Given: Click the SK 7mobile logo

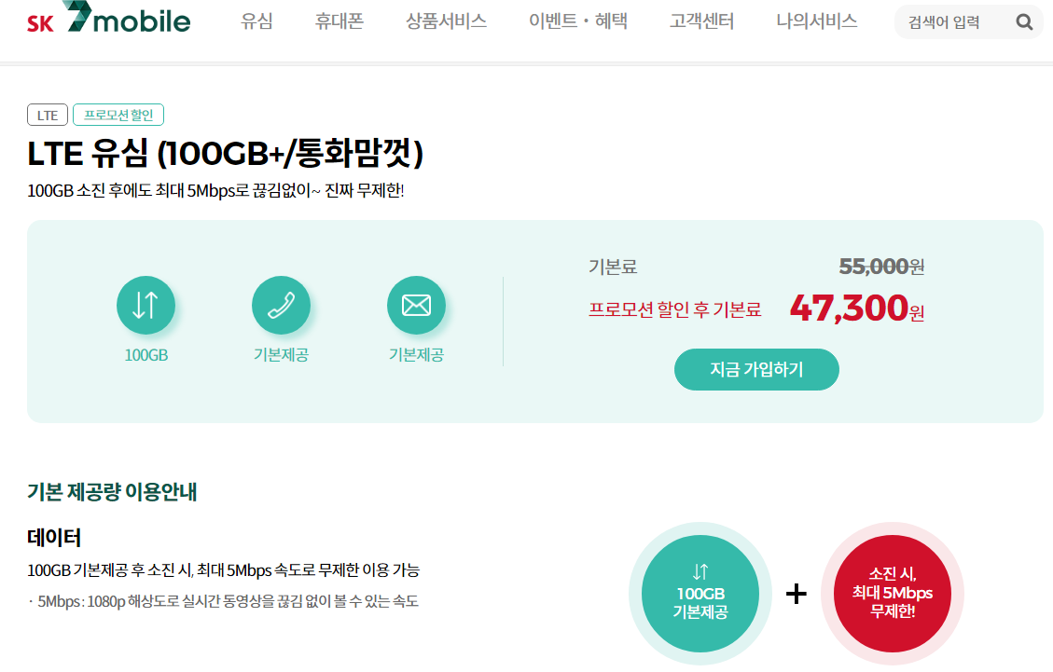Looking at the screenshot, I should click(108, 18).
